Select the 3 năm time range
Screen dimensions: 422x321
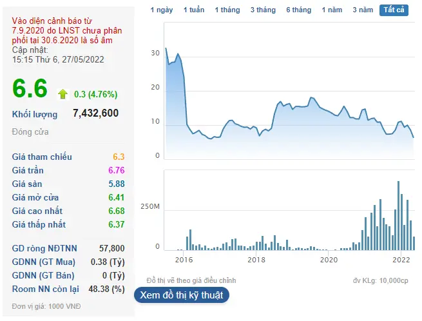point(363,10)
